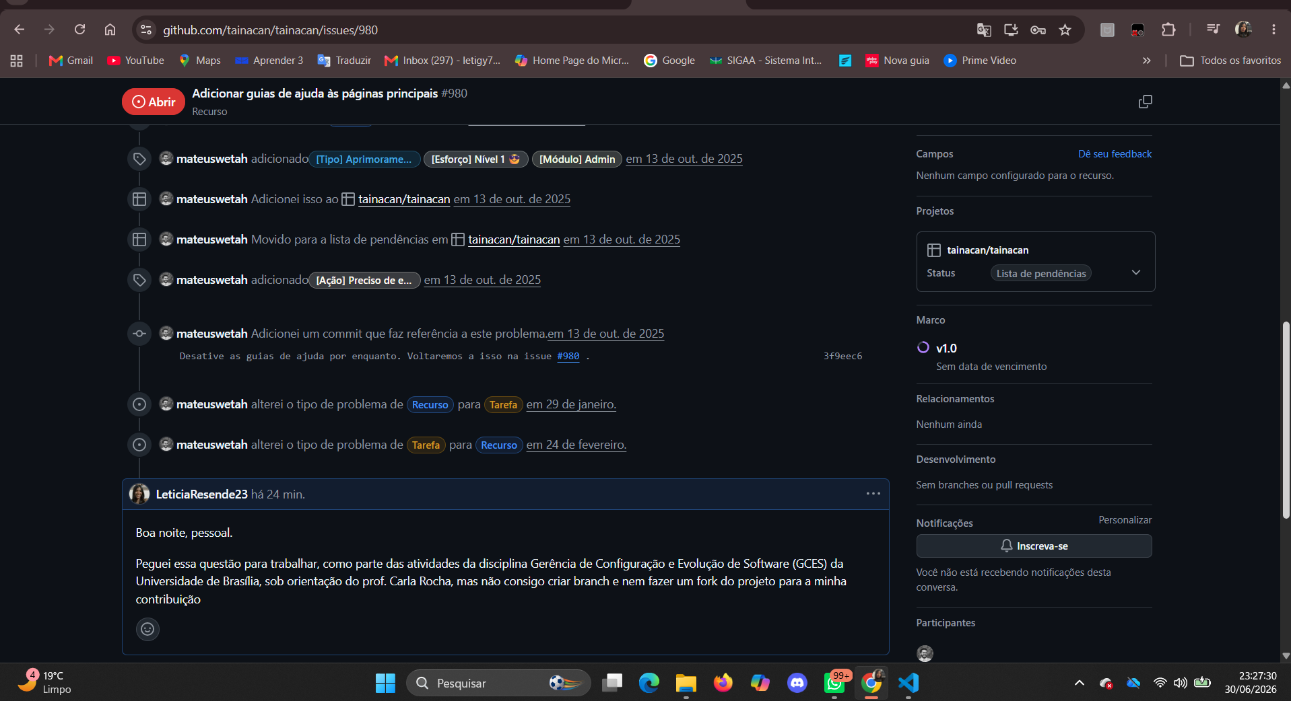Open the Google Translate page icon

[984, 30]
